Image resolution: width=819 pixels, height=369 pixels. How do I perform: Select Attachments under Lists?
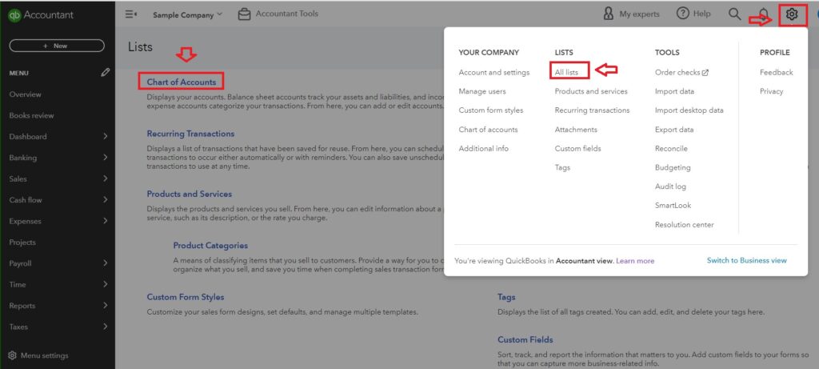pos(576,129)
